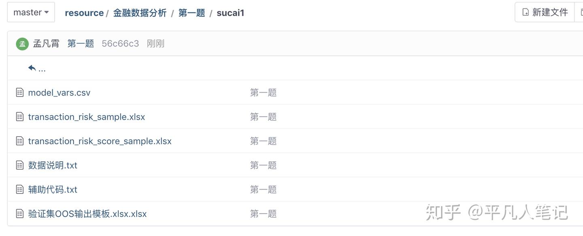Open the 金融数据分析 breadcrumb folder

(x=140, y=13)
